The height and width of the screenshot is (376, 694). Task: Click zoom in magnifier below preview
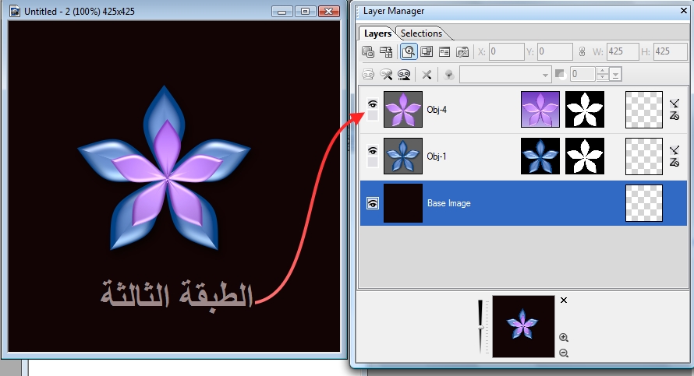[x=564, y=338]
